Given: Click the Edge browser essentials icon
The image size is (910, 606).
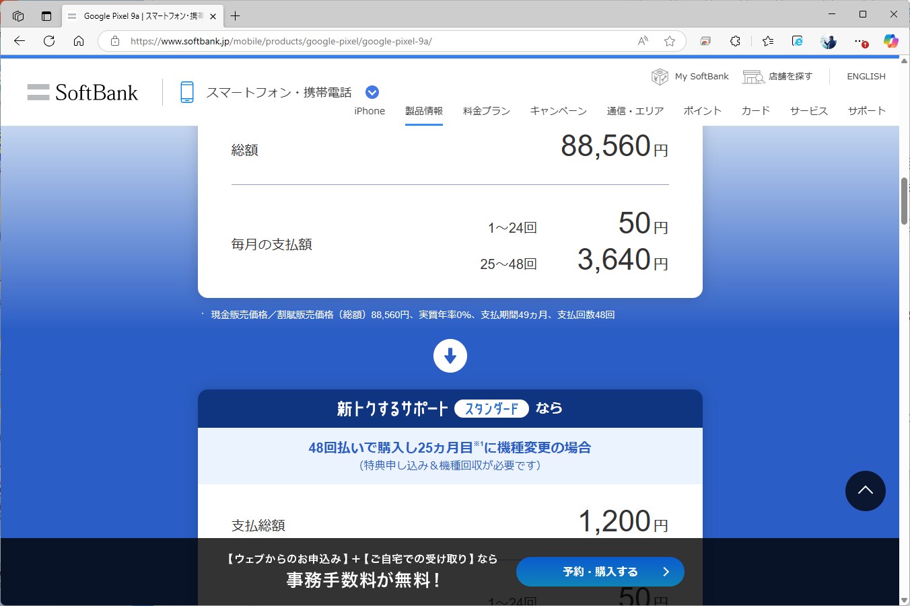Looking at the screenshot, I should (798, 41).
